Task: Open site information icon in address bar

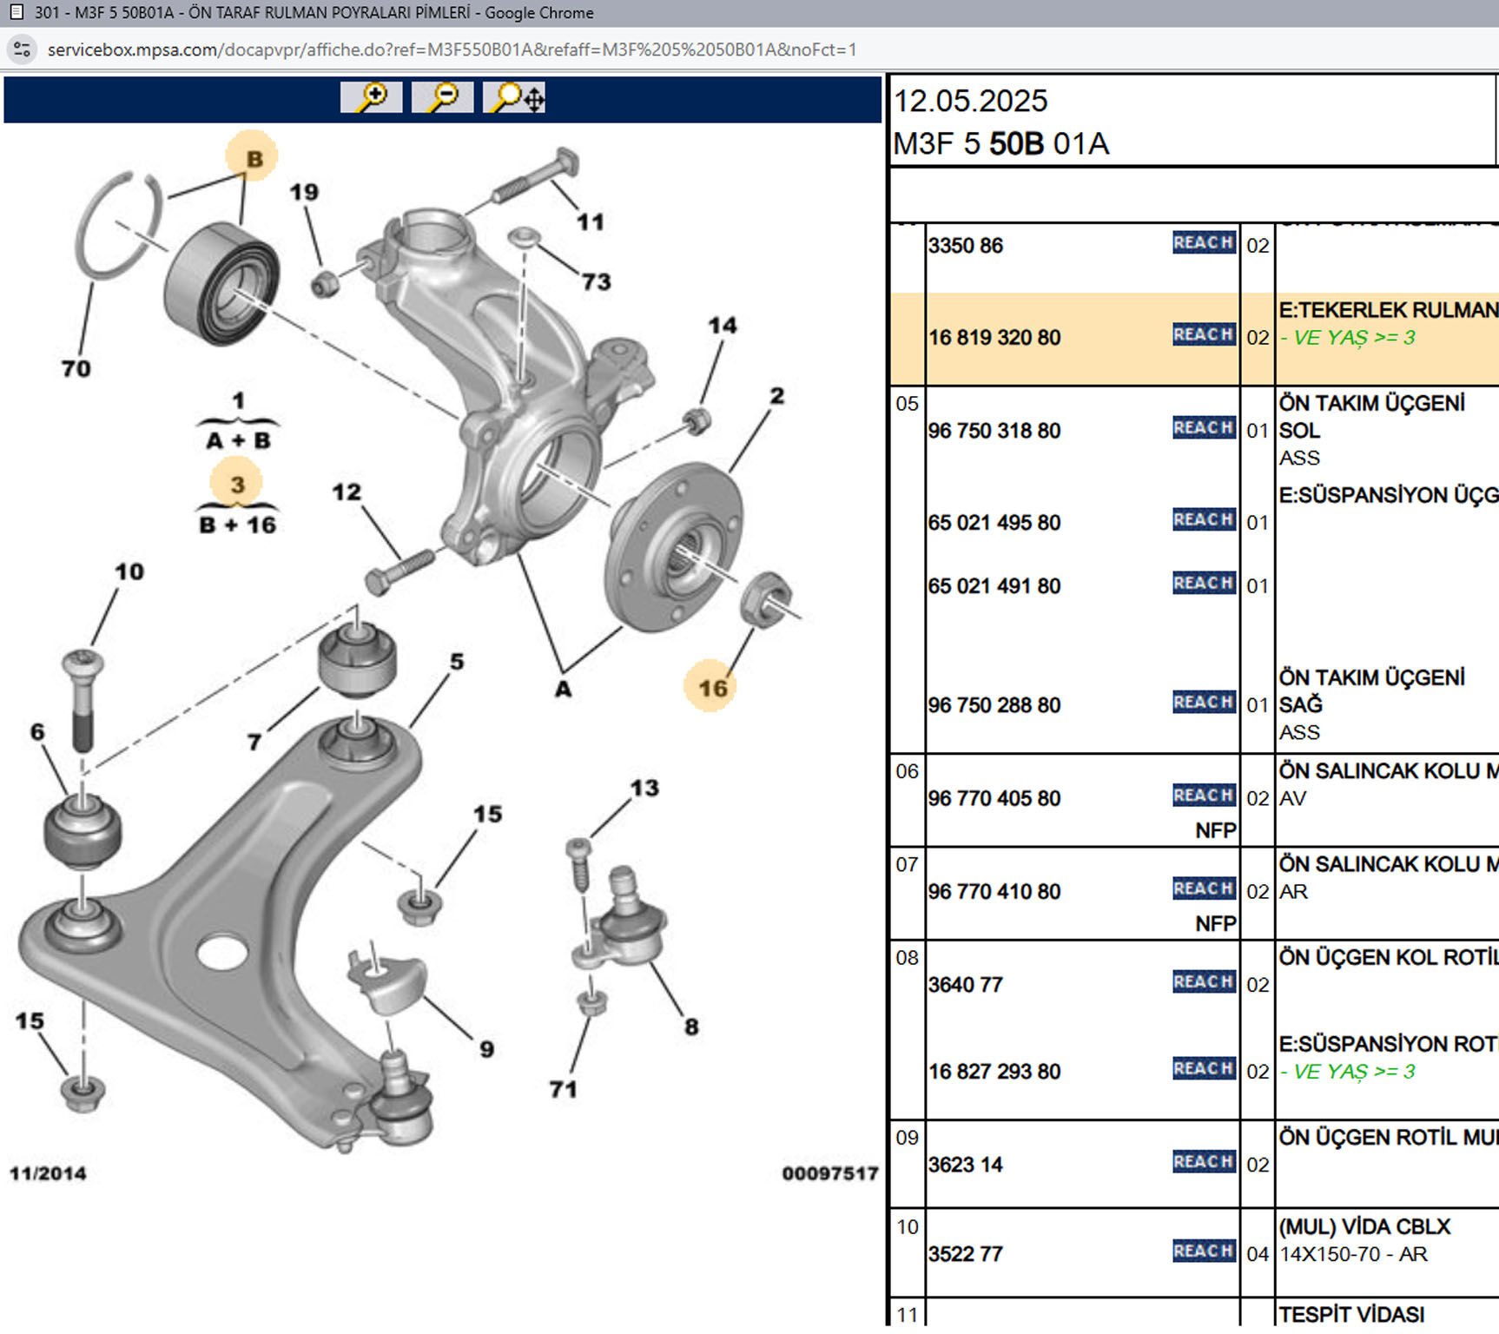Action: tap(23, 50)
